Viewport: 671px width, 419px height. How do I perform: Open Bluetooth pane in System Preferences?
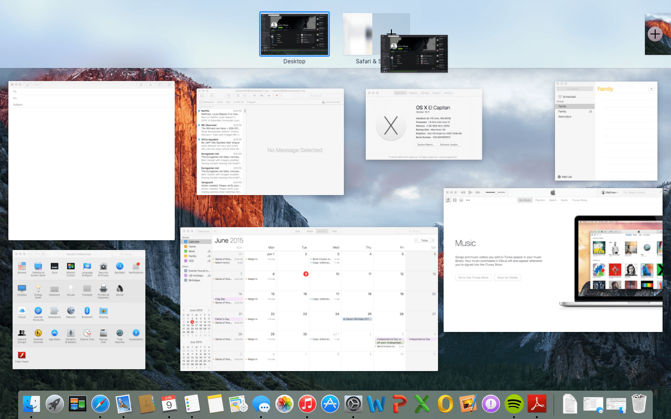click(87, 312)
